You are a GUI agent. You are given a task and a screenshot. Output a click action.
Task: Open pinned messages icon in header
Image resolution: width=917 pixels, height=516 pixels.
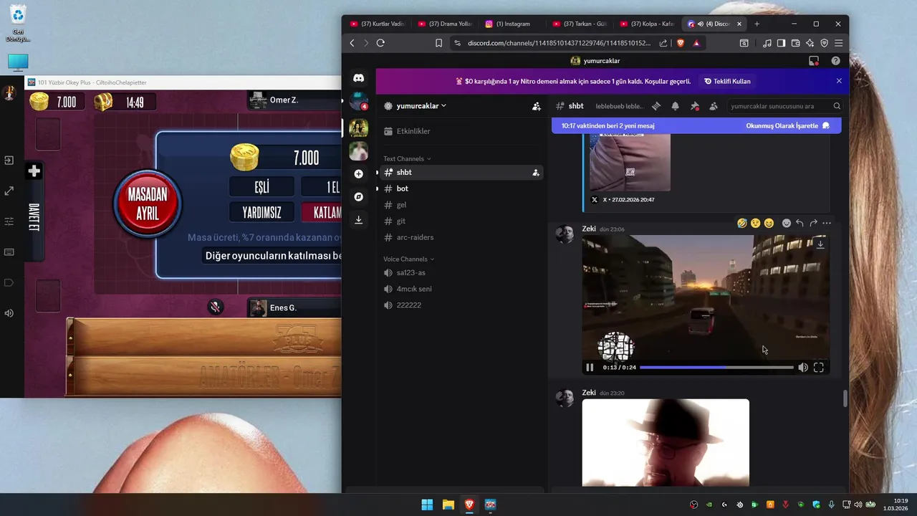tap(694, 106)
